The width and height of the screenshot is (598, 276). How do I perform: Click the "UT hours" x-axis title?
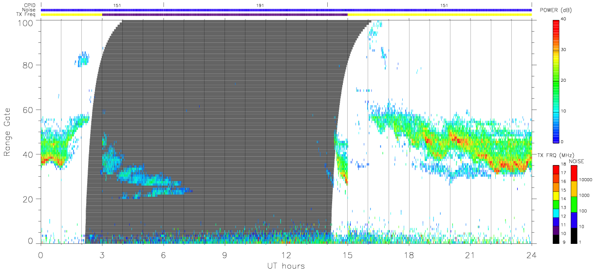pos(286,266)
